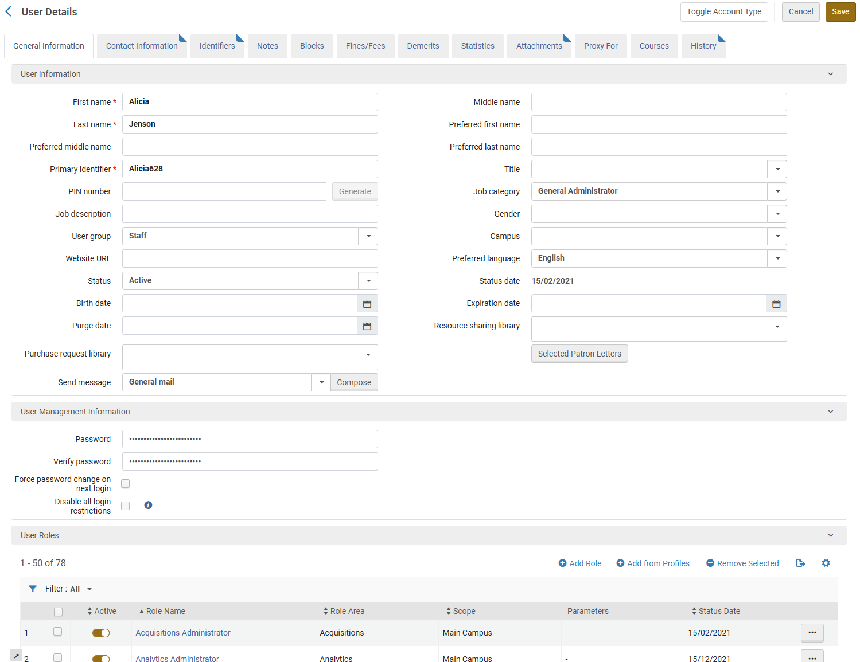Open the Expiration date calendar picker

776,303
